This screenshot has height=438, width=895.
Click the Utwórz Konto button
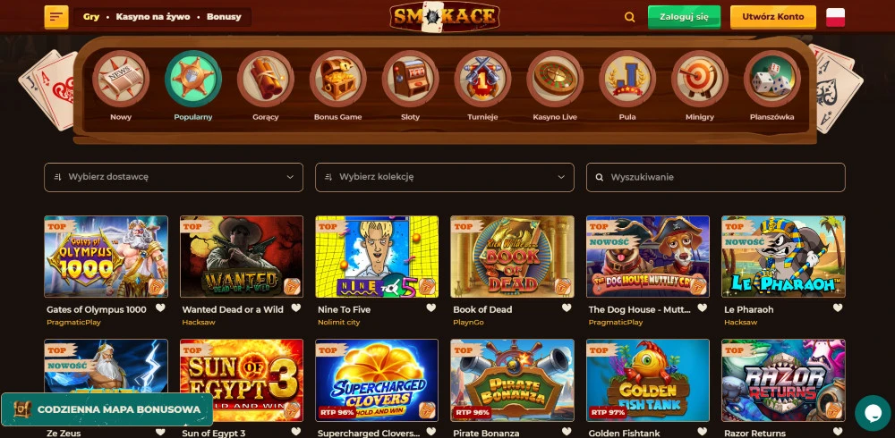pos(773,17)
